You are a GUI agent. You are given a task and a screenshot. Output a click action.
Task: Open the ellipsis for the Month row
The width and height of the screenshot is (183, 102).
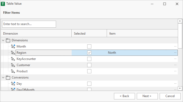point(175,46)
